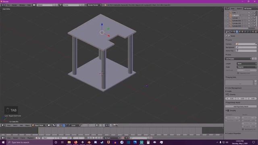Open the timeline Playback menu
The image size is (258, 145).
click(31, 138)
